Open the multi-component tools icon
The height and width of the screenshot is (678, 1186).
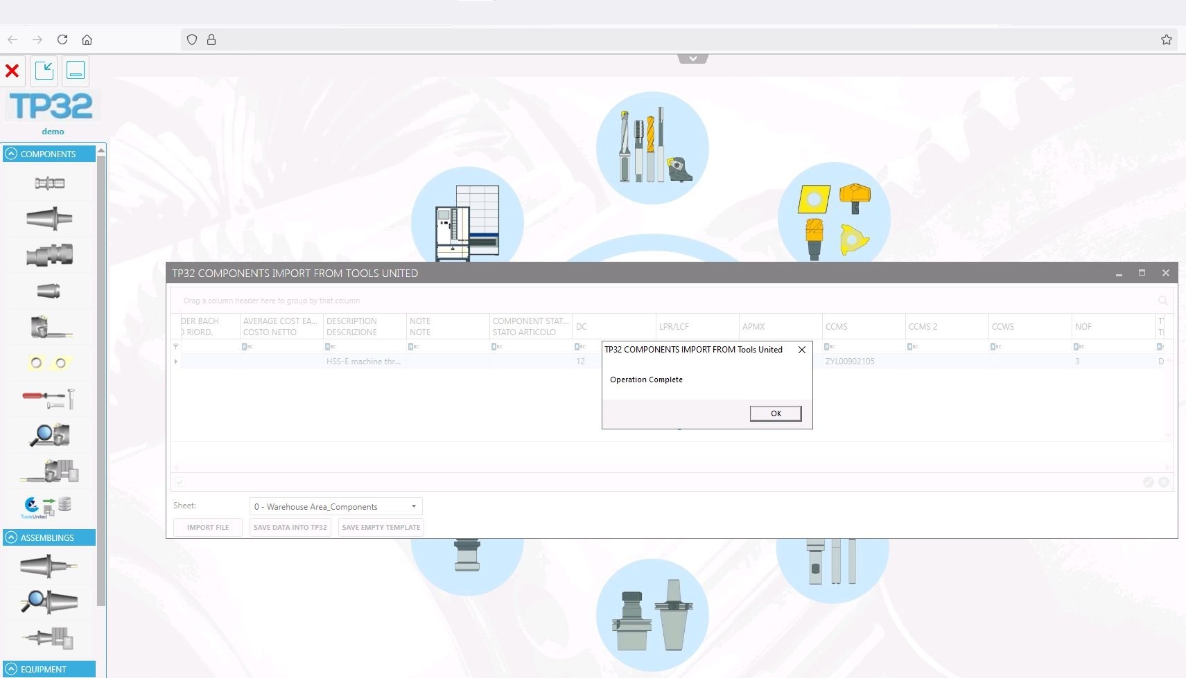(49, 471)
